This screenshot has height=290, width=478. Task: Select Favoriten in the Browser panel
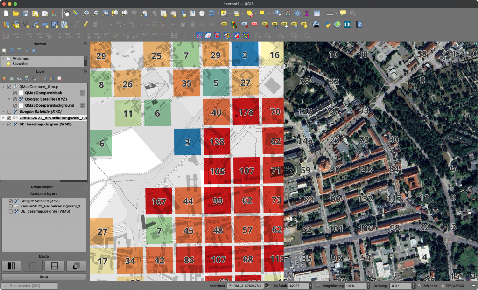(20, 63)
